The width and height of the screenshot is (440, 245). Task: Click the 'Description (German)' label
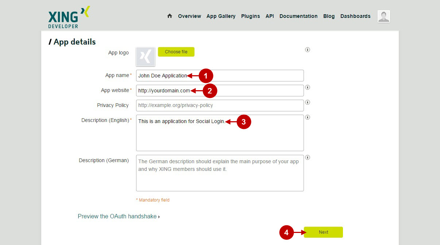(104, 160)
